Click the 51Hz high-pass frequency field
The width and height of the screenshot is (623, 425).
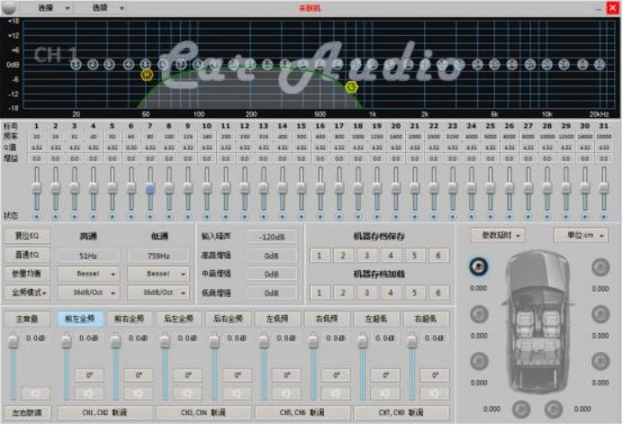coord(88,256)
